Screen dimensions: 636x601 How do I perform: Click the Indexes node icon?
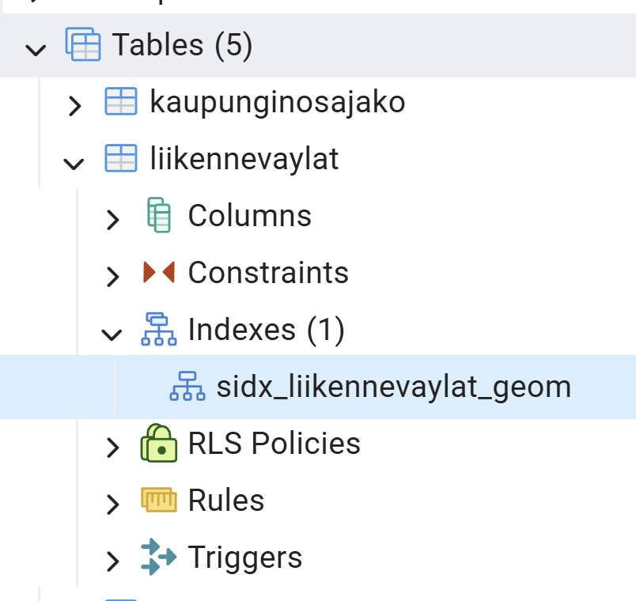click(158, 330)
